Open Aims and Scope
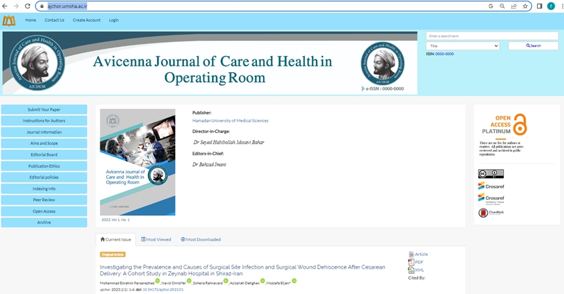This screenshot has width=564, height=294. [44, 144]
